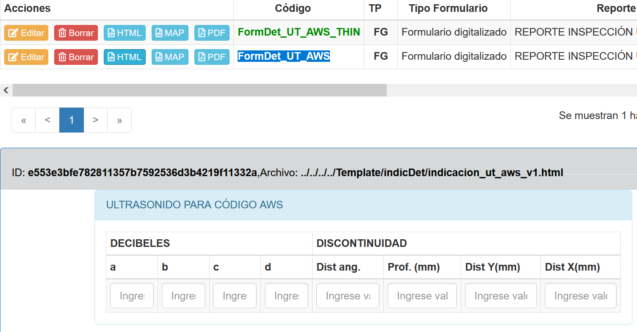Focus the decibel 'd' input field
637x332 pixels.
pos(286,296)
